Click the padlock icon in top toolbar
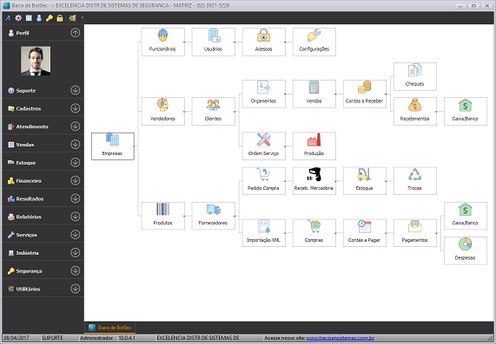The image size is (496, 344). click(x=60, y=18)
